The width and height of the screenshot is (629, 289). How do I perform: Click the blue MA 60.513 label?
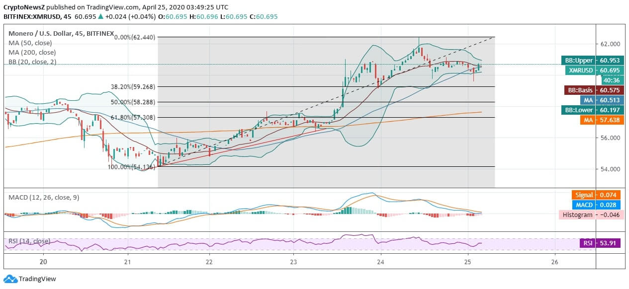tap(602, 100)
